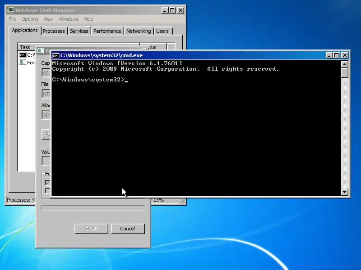This screenshot has height=270, width=361.
Task: Click the cmd window scrollbar thumb
Action: [x=344, y=73]
